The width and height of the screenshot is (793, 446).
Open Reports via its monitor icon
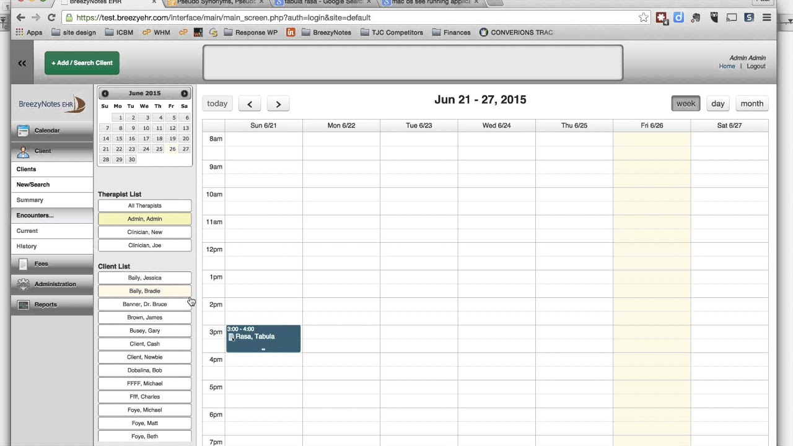click(23, 305)
